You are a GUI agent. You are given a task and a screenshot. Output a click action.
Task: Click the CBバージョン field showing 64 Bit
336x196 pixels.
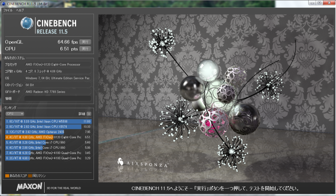pos(58,85)
